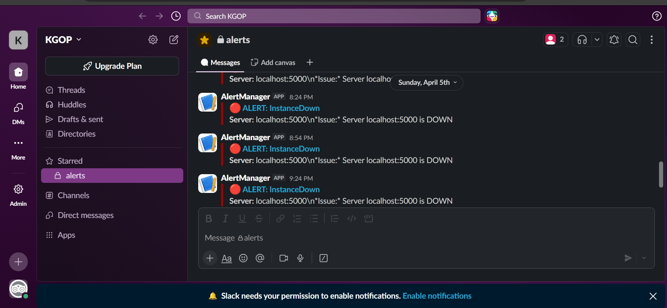
Task: Expand the KGOP workspace menu
Action: click(63, 40)
